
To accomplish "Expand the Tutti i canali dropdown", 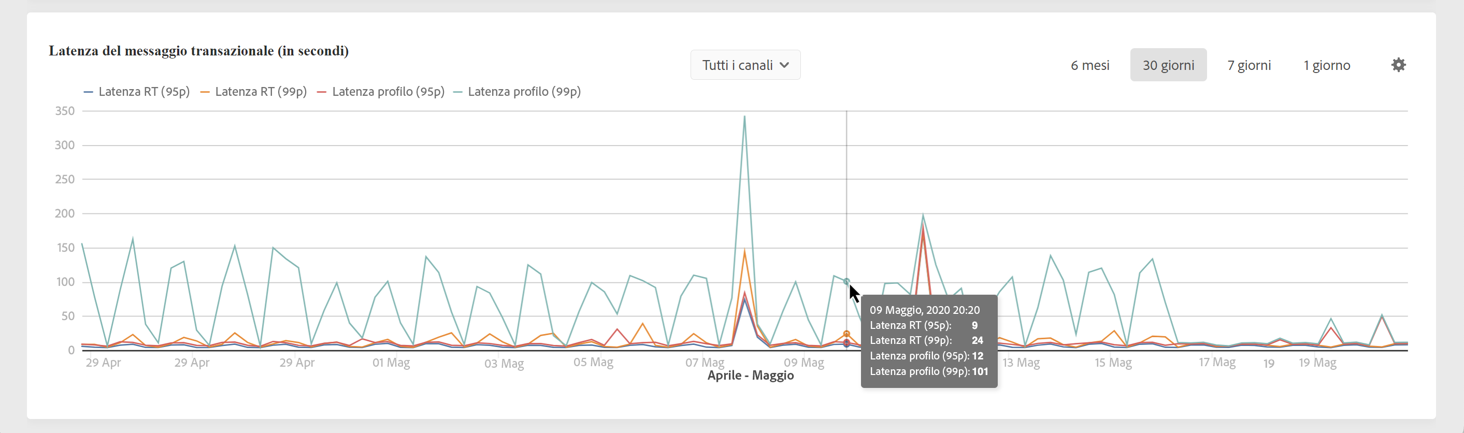I will [745, 65].
